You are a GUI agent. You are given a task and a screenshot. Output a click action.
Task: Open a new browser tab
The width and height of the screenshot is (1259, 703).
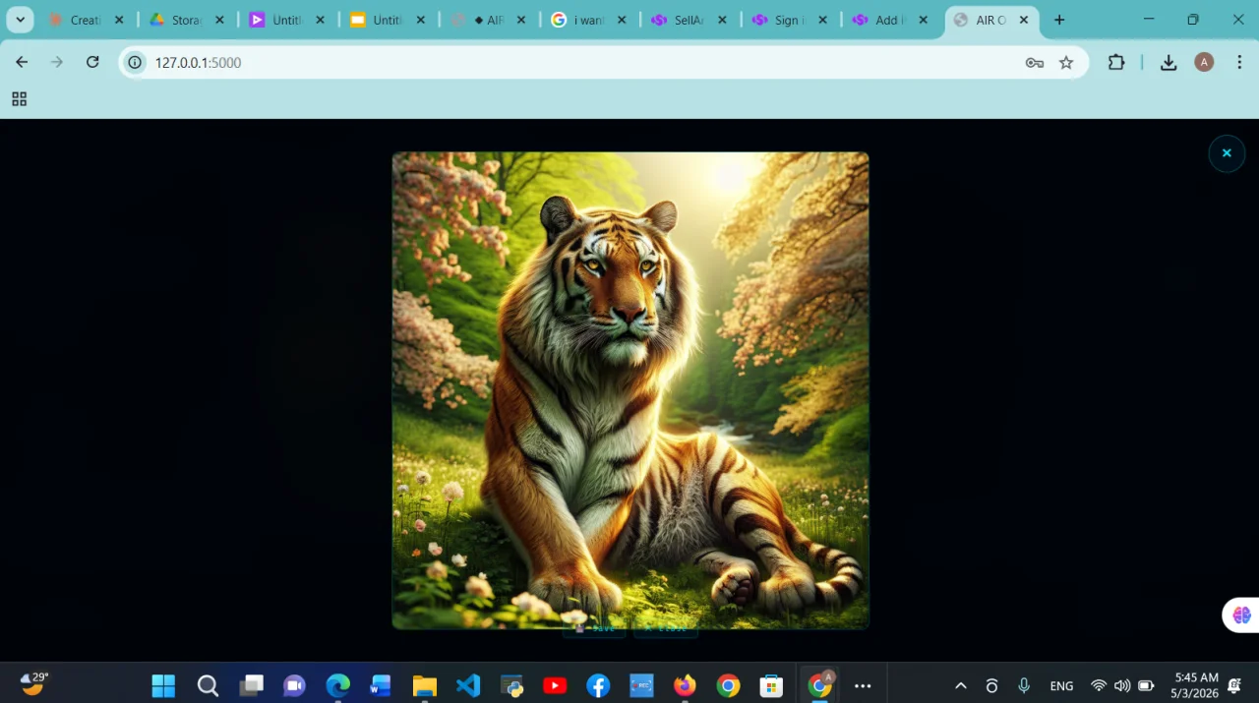(x=1059, y=20)
